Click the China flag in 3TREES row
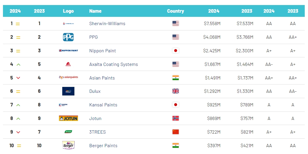This screenshot has width=308, height=154. pos(175,132)
